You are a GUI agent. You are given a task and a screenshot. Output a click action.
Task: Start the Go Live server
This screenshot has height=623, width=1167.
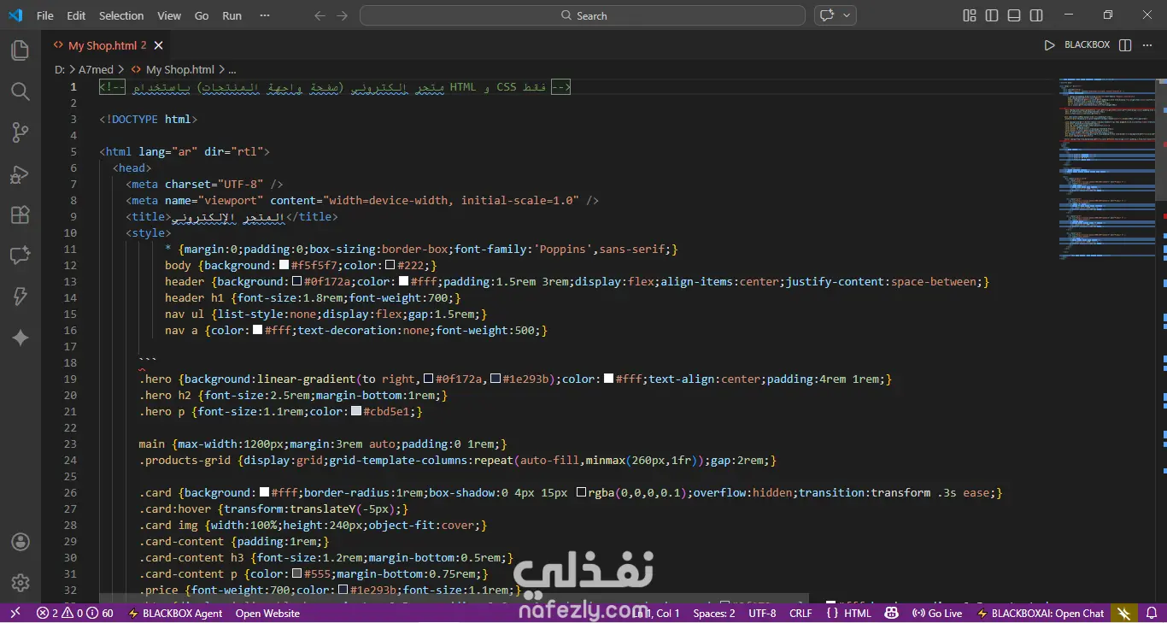[937, 613]
